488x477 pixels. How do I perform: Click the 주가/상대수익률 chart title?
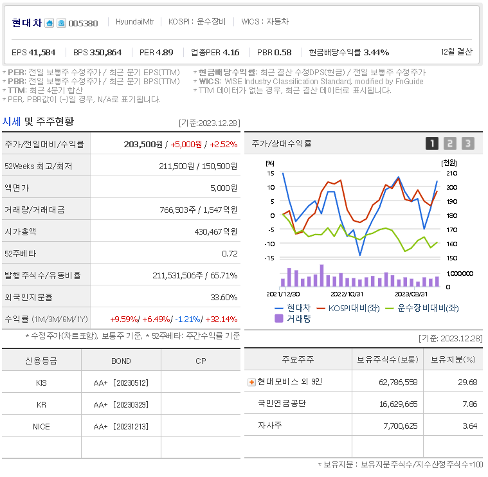coord(282,143)
